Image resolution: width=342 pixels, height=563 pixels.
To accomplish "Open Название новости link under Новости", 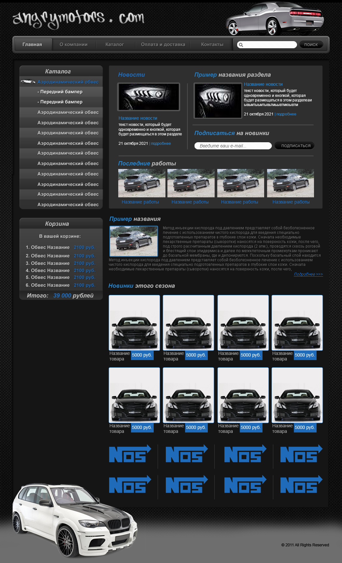I will tap(138, 118).
